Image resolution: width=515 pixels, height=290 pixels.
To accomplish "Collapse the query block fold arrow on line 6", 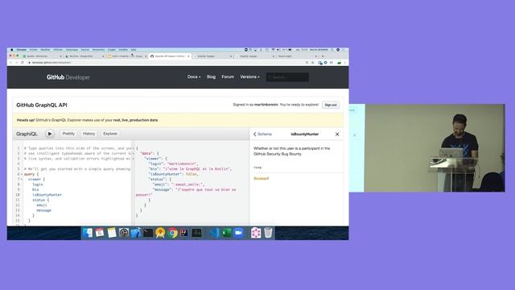I will tap(22, 174).
